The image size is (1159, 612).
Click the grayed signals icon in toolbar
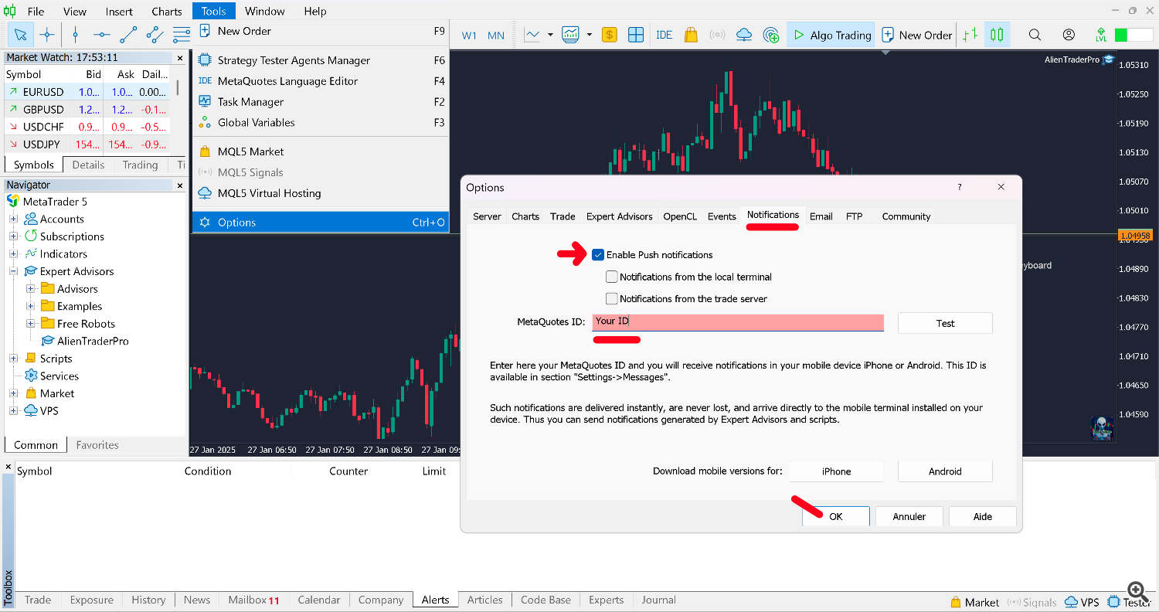pos(717,35)
